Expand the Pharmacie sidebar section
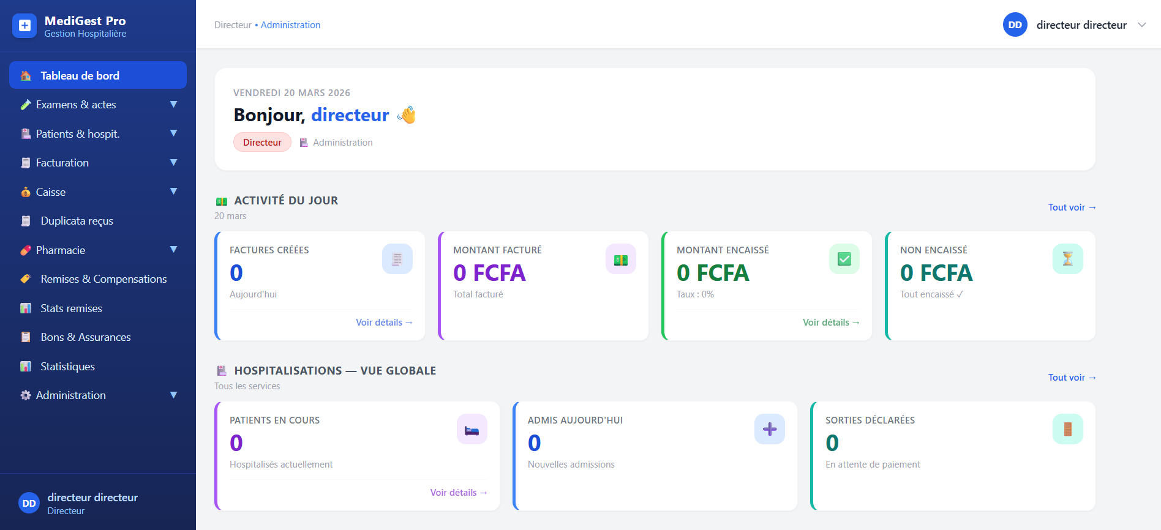Screen dimensions: 1161x530 click(x=173, y=250)
